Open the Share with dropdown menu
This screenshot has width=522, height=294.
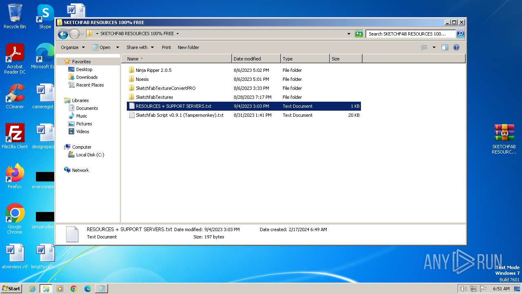tap(140, 47)
